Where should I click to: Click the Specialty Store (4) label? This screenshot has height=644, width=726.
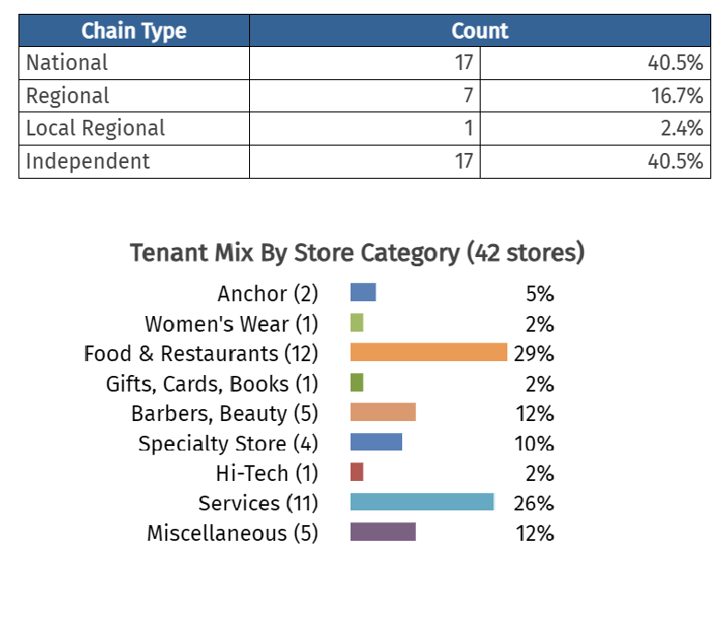tap(228, 443)
